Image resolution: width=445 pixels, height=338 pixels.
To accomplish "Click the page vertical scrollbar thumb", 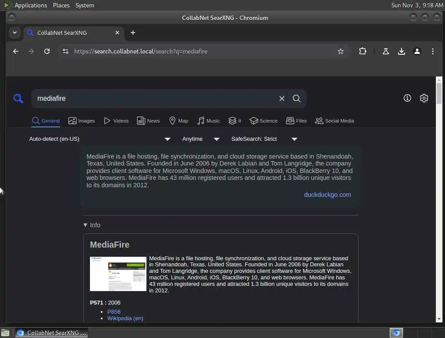I will 439,93.
